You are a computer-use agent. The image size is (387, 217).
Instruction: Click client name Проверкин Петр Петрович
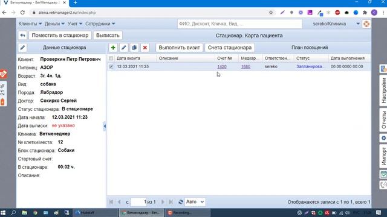tap(70, 59)
